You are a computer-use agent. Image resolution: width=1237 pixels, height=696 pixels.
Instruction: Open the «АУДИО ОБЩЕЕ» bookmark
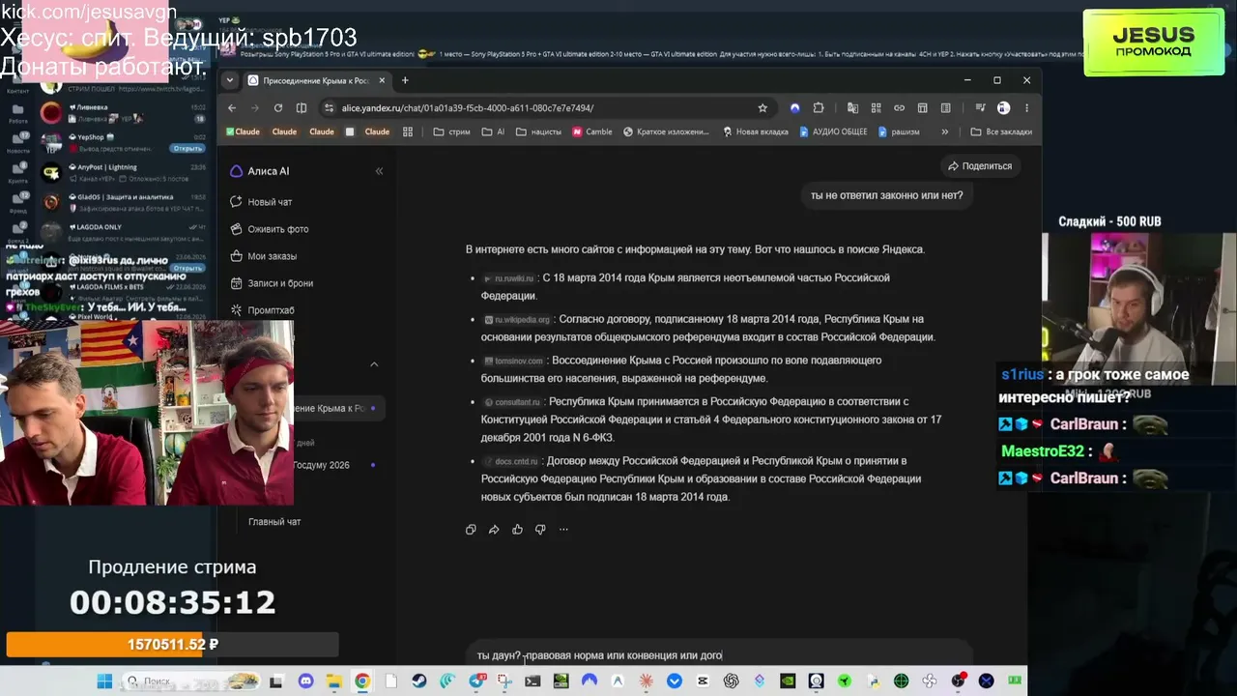(833, 131)
